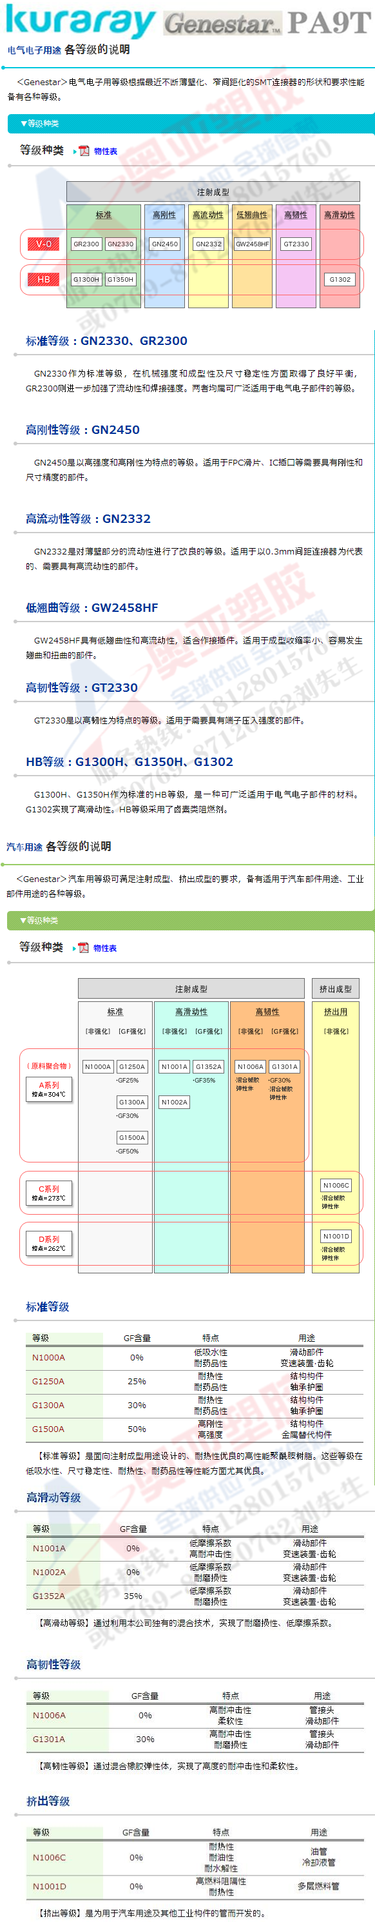Viewport: 375px width, 1922px height.
Task: Select G1301A box in automotive chart
Action: point(285,1068)
